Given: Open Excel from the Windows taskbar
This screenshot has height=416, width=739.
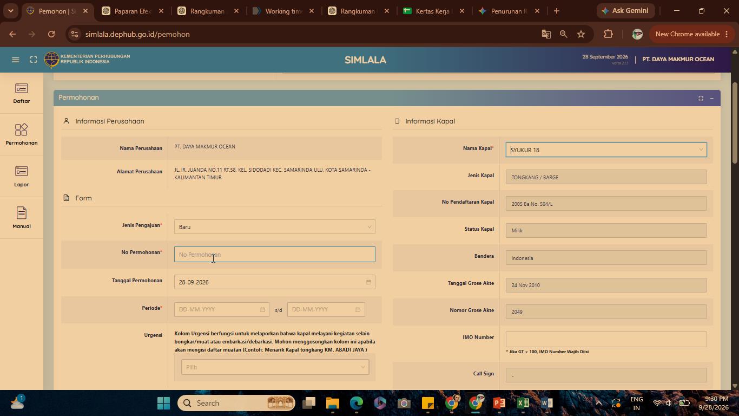Looking at the screenshot, I should coord(523,403).
